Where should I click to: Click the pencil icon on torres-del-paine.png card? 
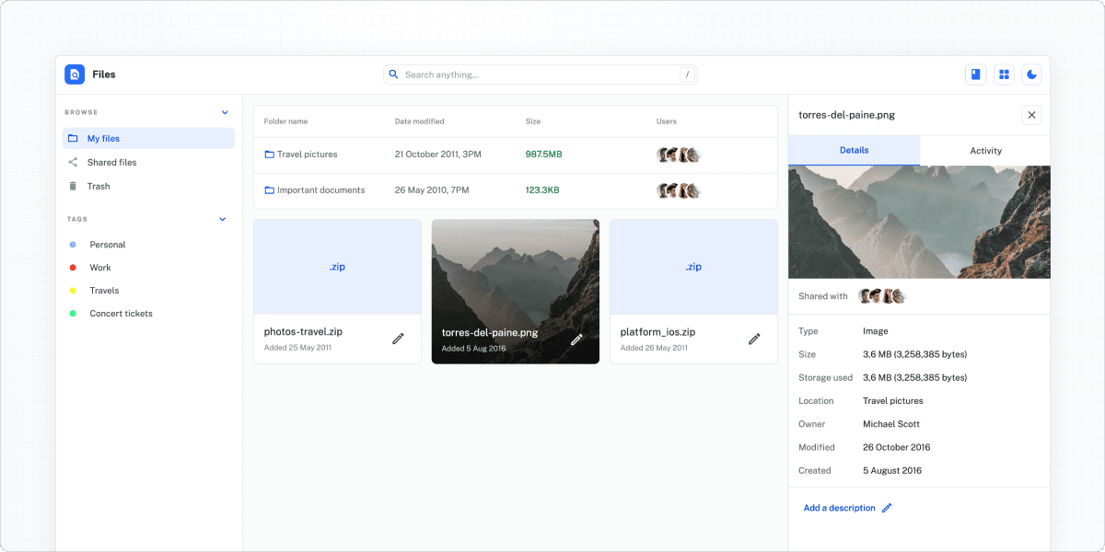click(577, 339)
